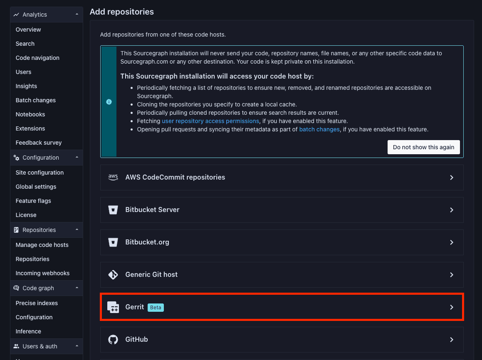Image resolution: width=482 pixels, height=360 pixels.
Task: Open Feedback survey page
Action: 39,143
